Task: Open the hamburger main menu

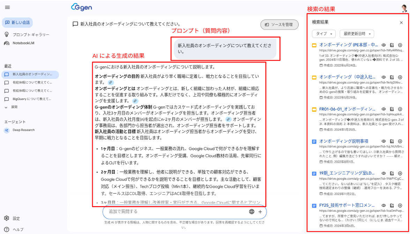Action: pos(7,7)
